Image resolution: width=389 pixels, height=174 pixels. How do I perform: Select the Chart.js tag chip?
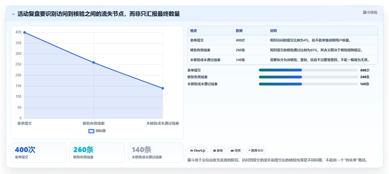198,150
